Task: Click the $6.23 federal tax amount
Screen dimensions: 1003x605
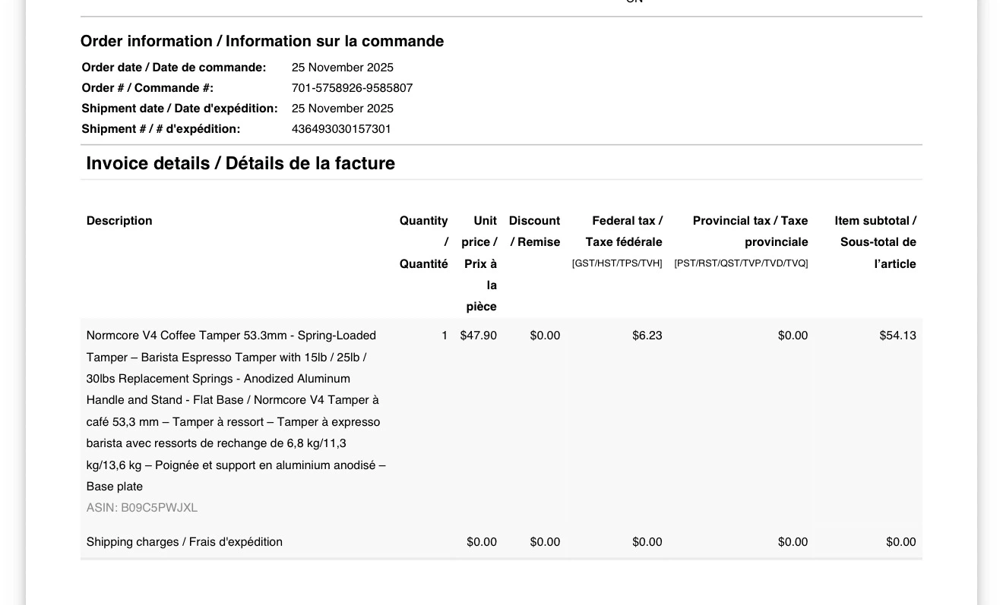Action: pyautogui.click(x=647, y=336)
